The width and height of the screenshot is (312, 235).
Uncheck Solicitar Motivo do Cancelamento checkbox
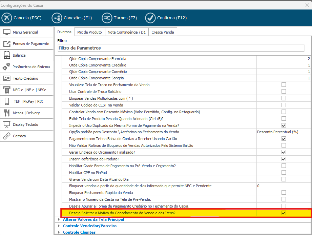coord(284,213)
